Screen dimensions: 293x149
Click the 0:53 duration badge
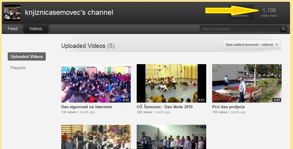(x=201, y=100)
